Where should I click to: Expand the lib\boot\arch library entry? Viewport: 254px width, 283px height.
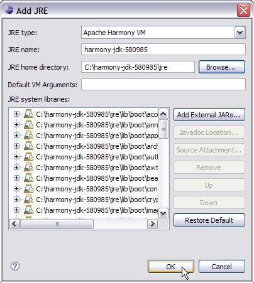pyautogui.click(x=16, y=146)
